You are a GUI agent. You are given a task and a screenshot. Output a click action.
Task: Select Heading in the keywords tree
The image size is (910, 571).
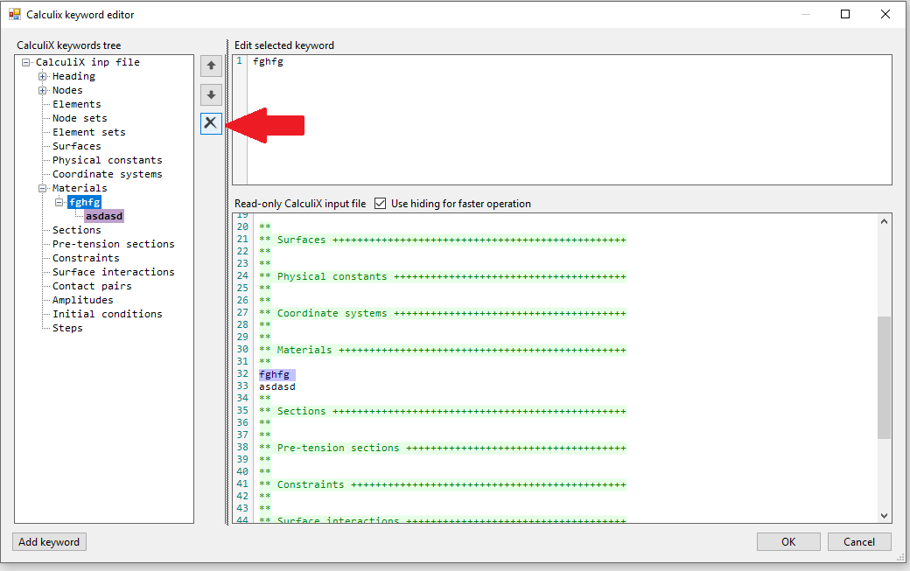click(x=73, y=77)
